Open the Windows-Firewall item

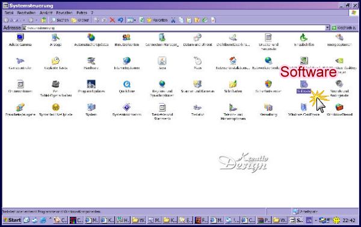339,110
